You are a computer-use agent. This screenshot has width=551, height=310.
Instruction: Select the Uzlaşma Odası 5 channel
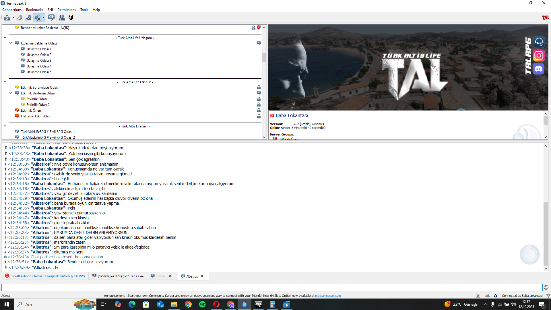click(x=39, y=72)
